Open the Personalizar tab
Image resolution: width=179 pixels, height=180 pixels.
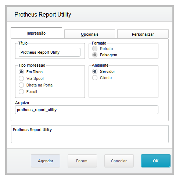[143, 34]
